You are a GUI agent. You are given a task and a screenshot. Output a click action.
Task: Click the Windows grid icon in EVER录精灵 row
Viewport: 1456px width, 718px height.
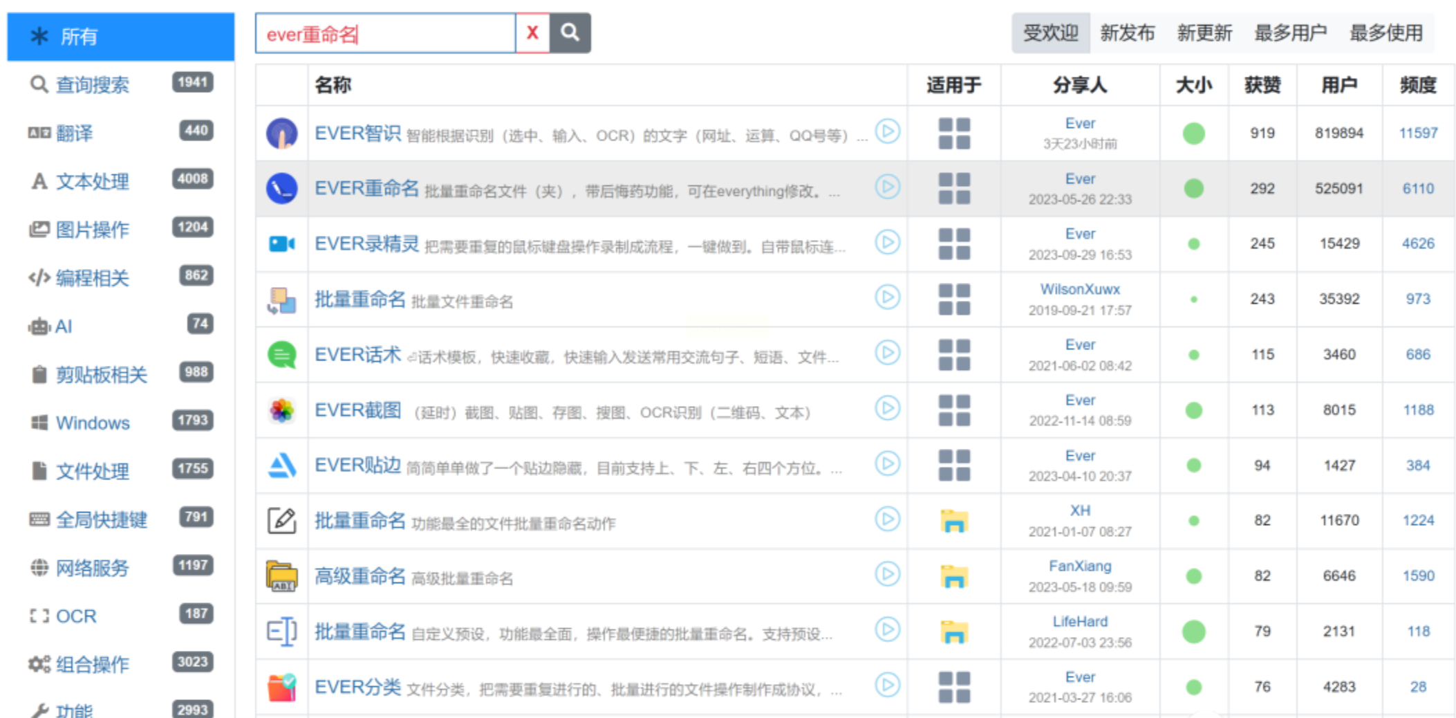point(954,244)
